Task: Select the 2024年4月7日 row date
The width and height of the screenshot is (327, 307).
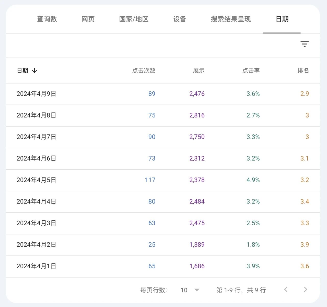Action: [36, 137]
